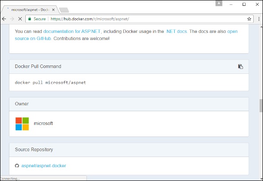
Task: Click the Connecting status bar text
Action: coord(10,179)
